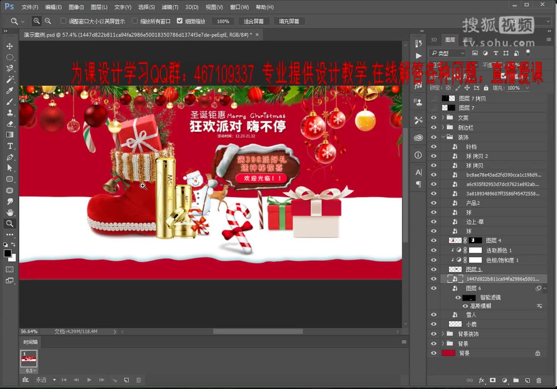Select the Hand tool

click(x=10, y=213)
